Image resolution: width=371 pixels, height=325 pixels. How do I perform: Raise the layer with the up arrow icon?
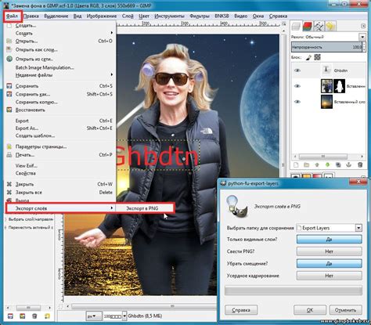317,165
